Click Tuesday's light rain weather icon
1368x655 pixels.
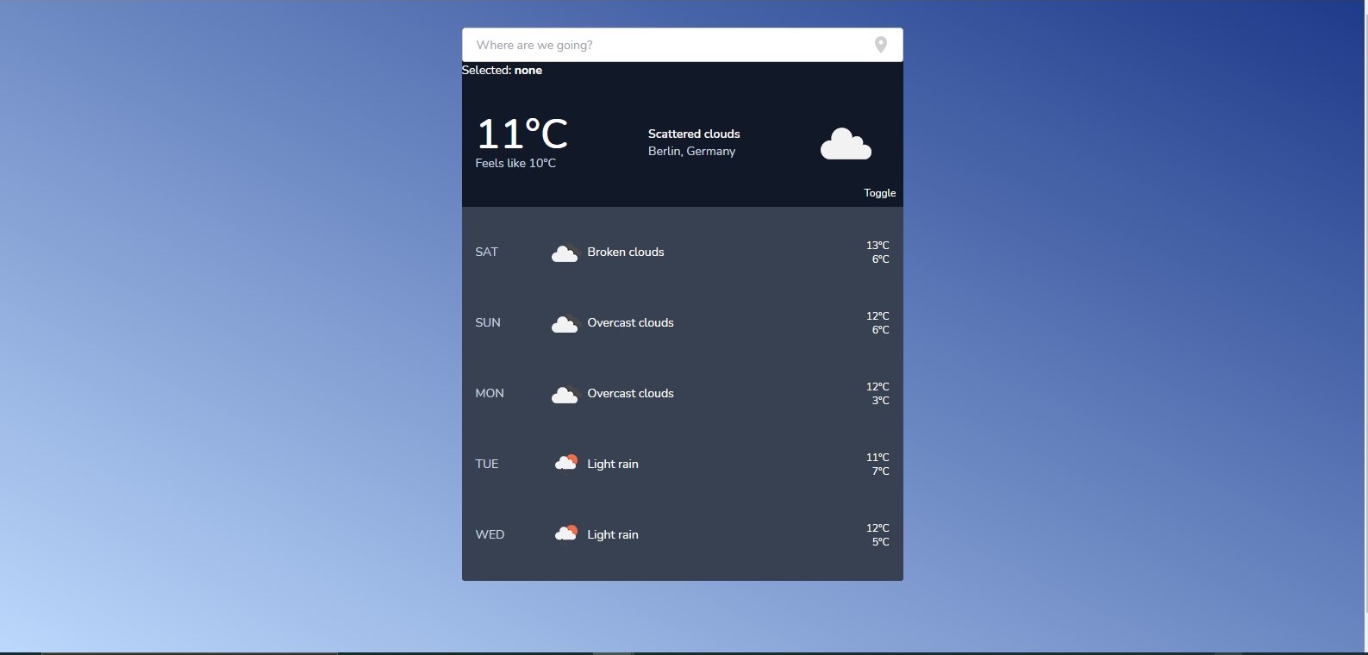pyautogui.click(x=565, y=464)
